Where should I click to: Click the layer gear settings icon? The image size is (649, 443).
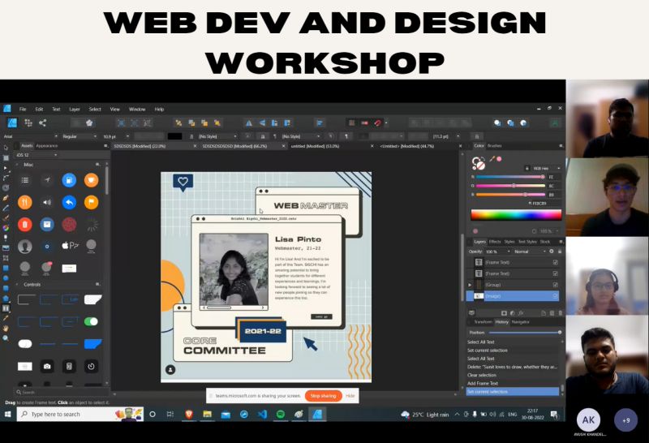552,252
